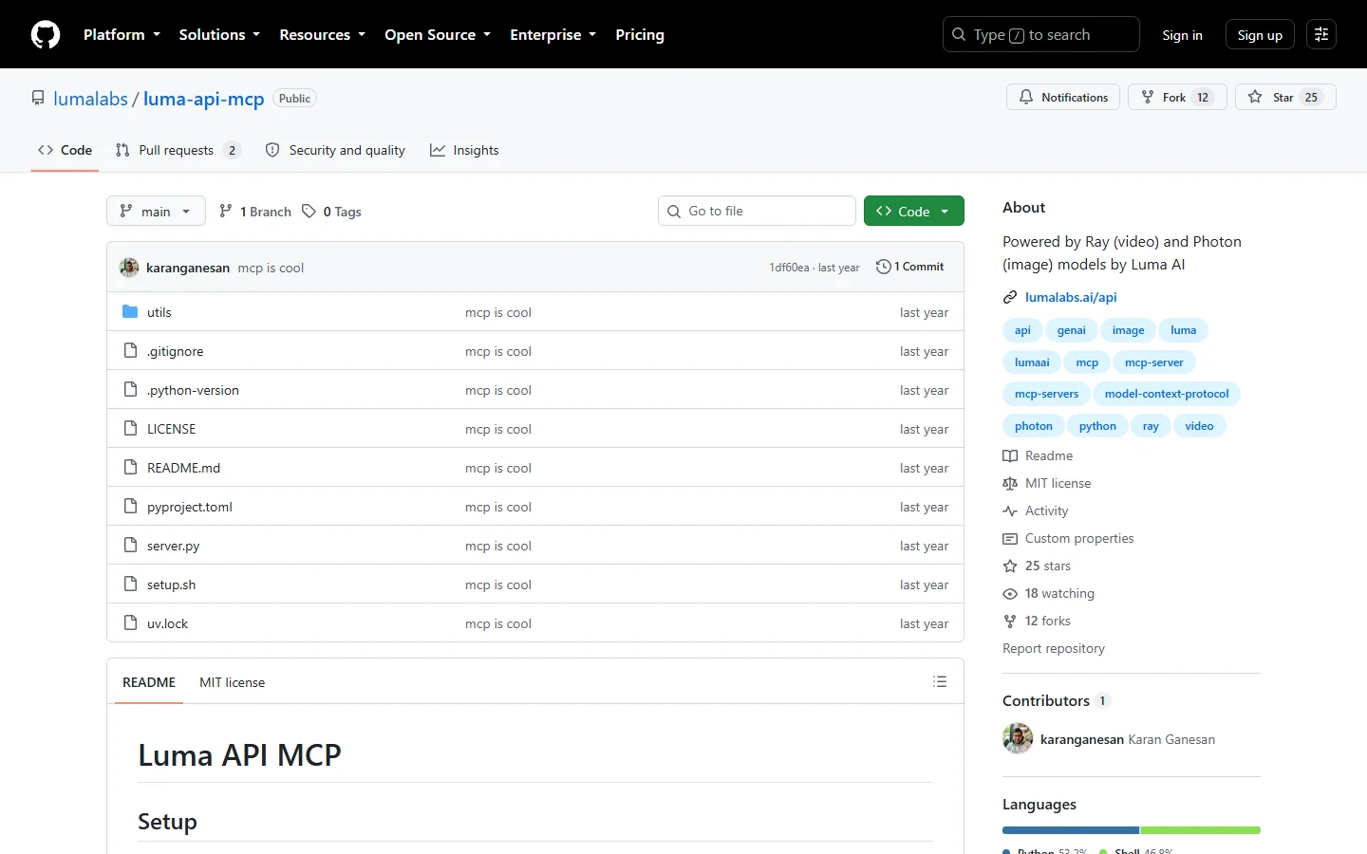The image size is (1367, 854).
Task: Click the pulse icon beside Activity
Action: [1010, 511]
